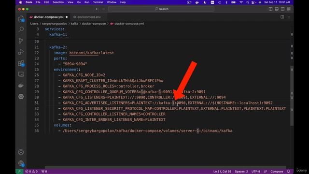The width and height of the screenshot is (309, 174).
Task: Open the Code application menu
Action: pyautogui.click(x=29, y=2)
